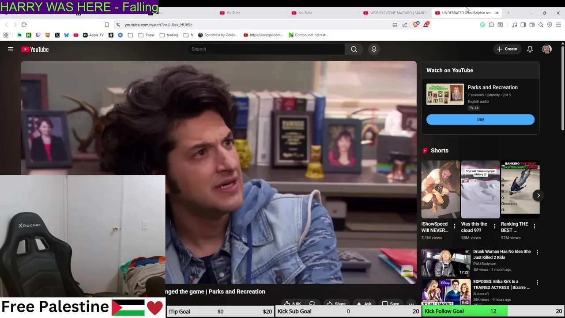Viewport: 565px width, 318px height.
Task: Switch to WORLD'S GONE MADURO tab
Action: tap(395, 13)
